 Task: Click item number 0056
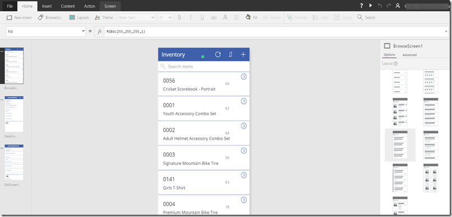tap(169, 81)
